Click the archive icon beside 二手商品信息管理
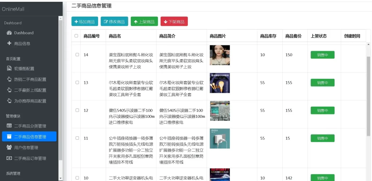This screenshot has height=181, width=372. pos(9,136)
